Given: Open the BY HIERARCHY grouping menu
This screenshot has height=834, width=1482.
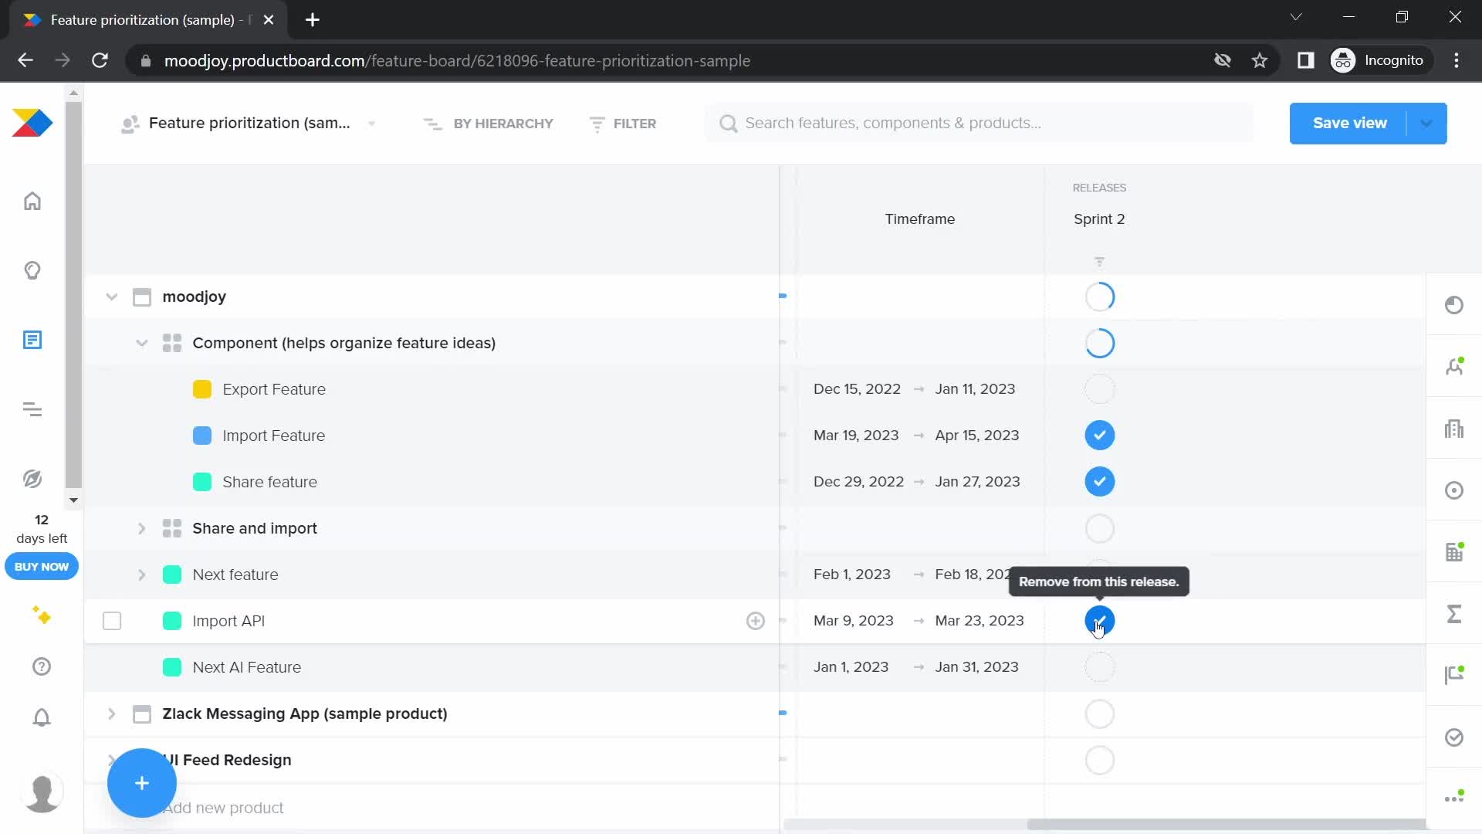Looking at the screenshot, I should pyautogui.click(x=489, y=124).
